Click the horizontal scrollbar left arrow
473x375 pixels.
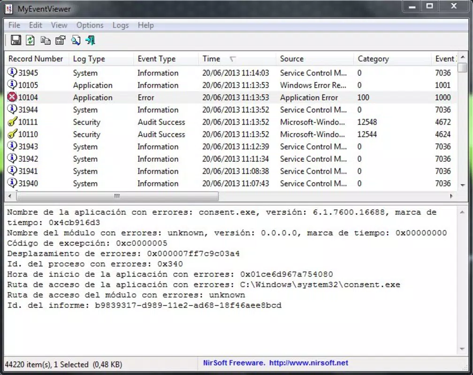(x=10, y=196)
